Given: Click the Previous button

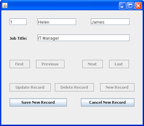Looking at the screenshot, I should click(x=50, y=64).
